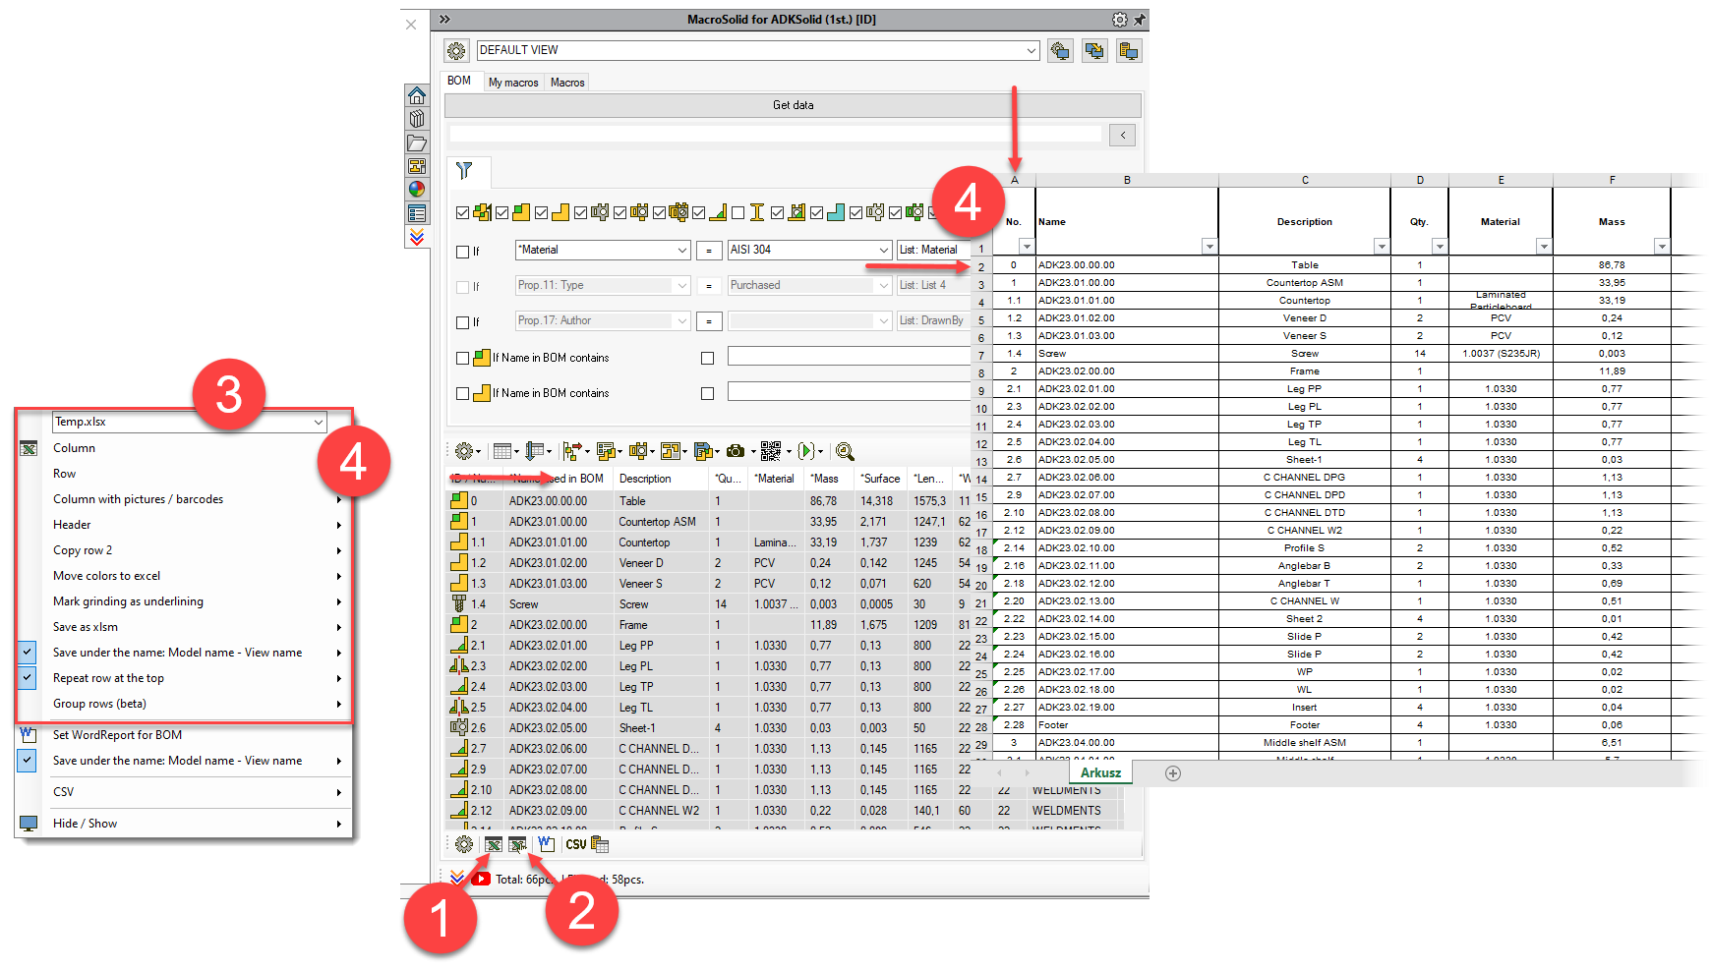Click the '=' operator button for Material condition
Image resolution: width=1710 pixels, height=970 pixels.
point(709,251)
